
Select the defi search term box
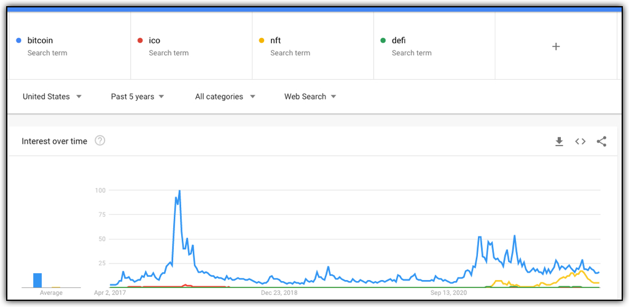click(434, 45)
